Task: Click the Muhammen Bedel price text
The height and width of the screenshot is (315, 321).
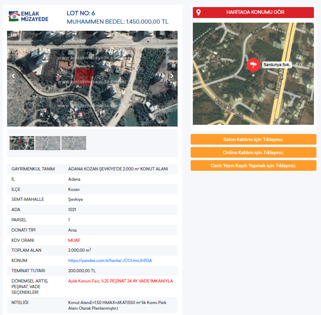Action: 117,22
